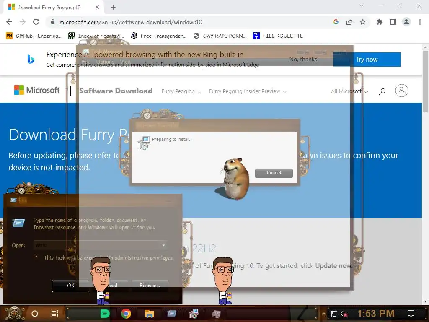
Task: Open the green chat app on taskbar
Action: pyautogui.click(x=105, y=314)
